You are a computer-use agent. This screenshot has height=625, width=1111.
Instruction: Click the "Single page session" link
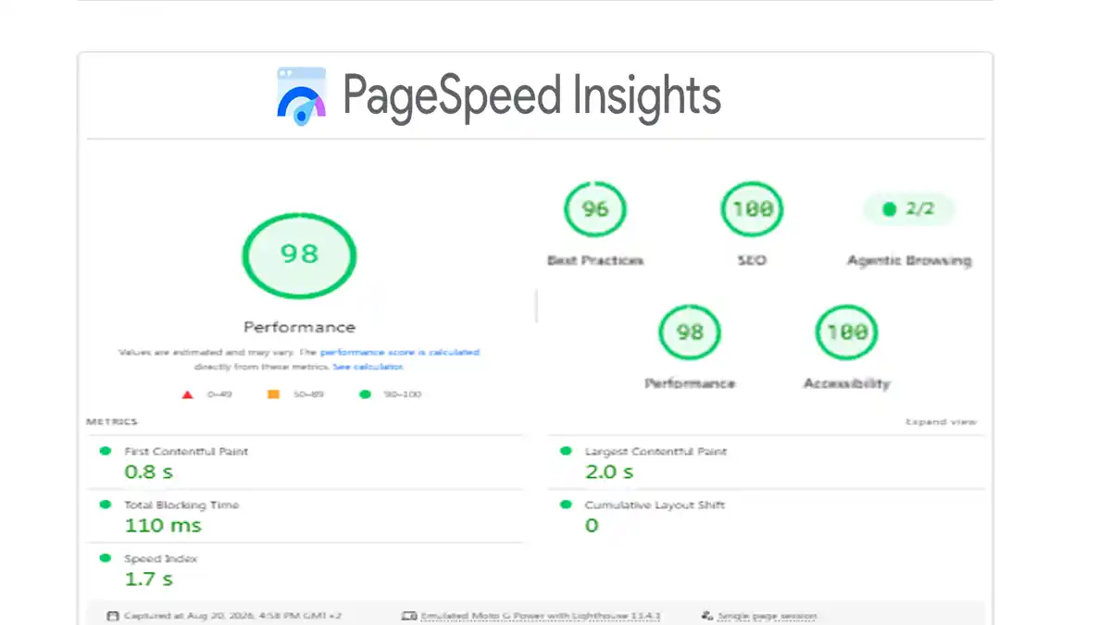(768, 616)
